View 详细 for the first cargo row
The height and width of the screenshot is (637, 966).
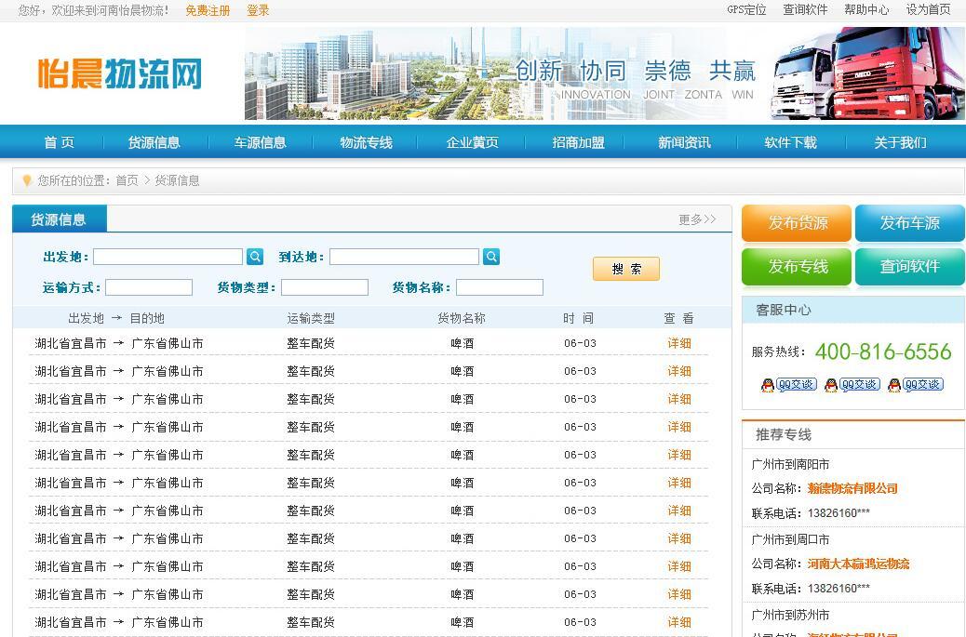tap(679, 343)
